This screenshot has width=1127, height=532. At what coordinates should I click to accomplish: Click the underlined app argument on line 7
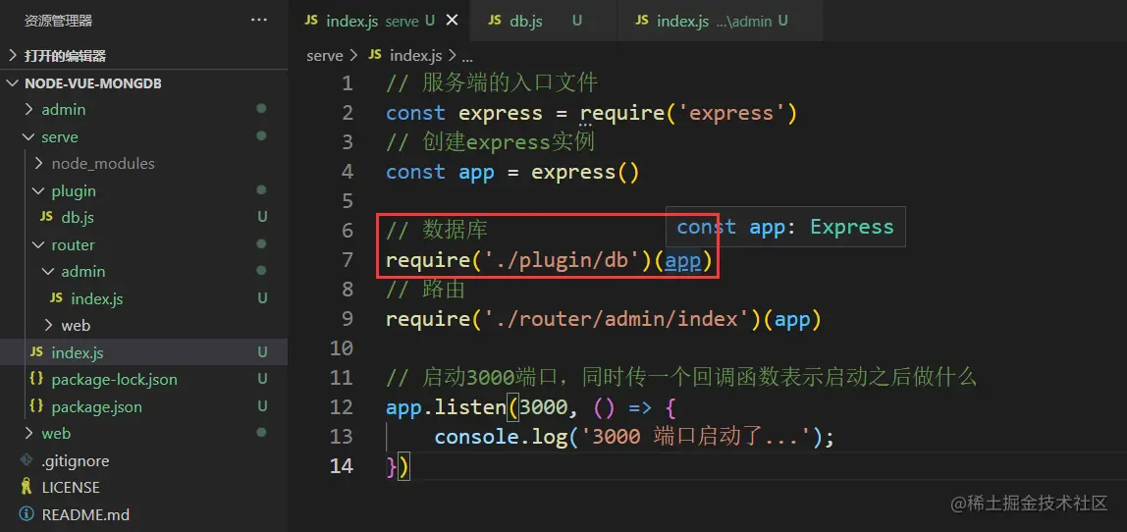pos(682,260)
